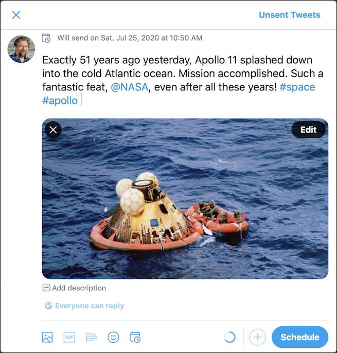
Task: Open the GIF picker icon
Action: pos(69,338)
